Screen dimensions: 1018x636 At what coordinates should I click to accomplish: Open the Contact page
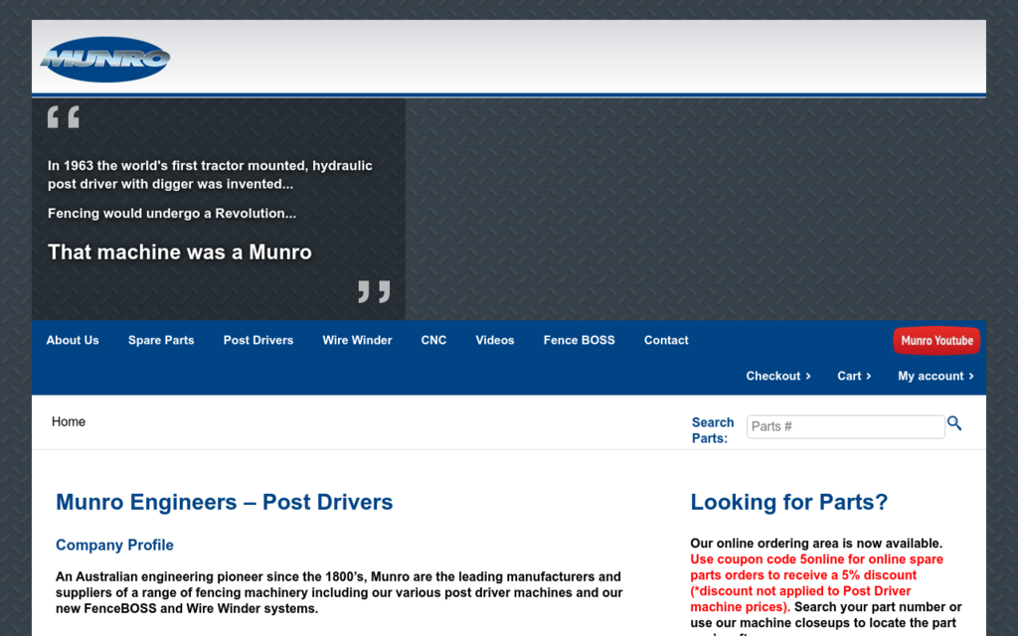click(665, 340)
